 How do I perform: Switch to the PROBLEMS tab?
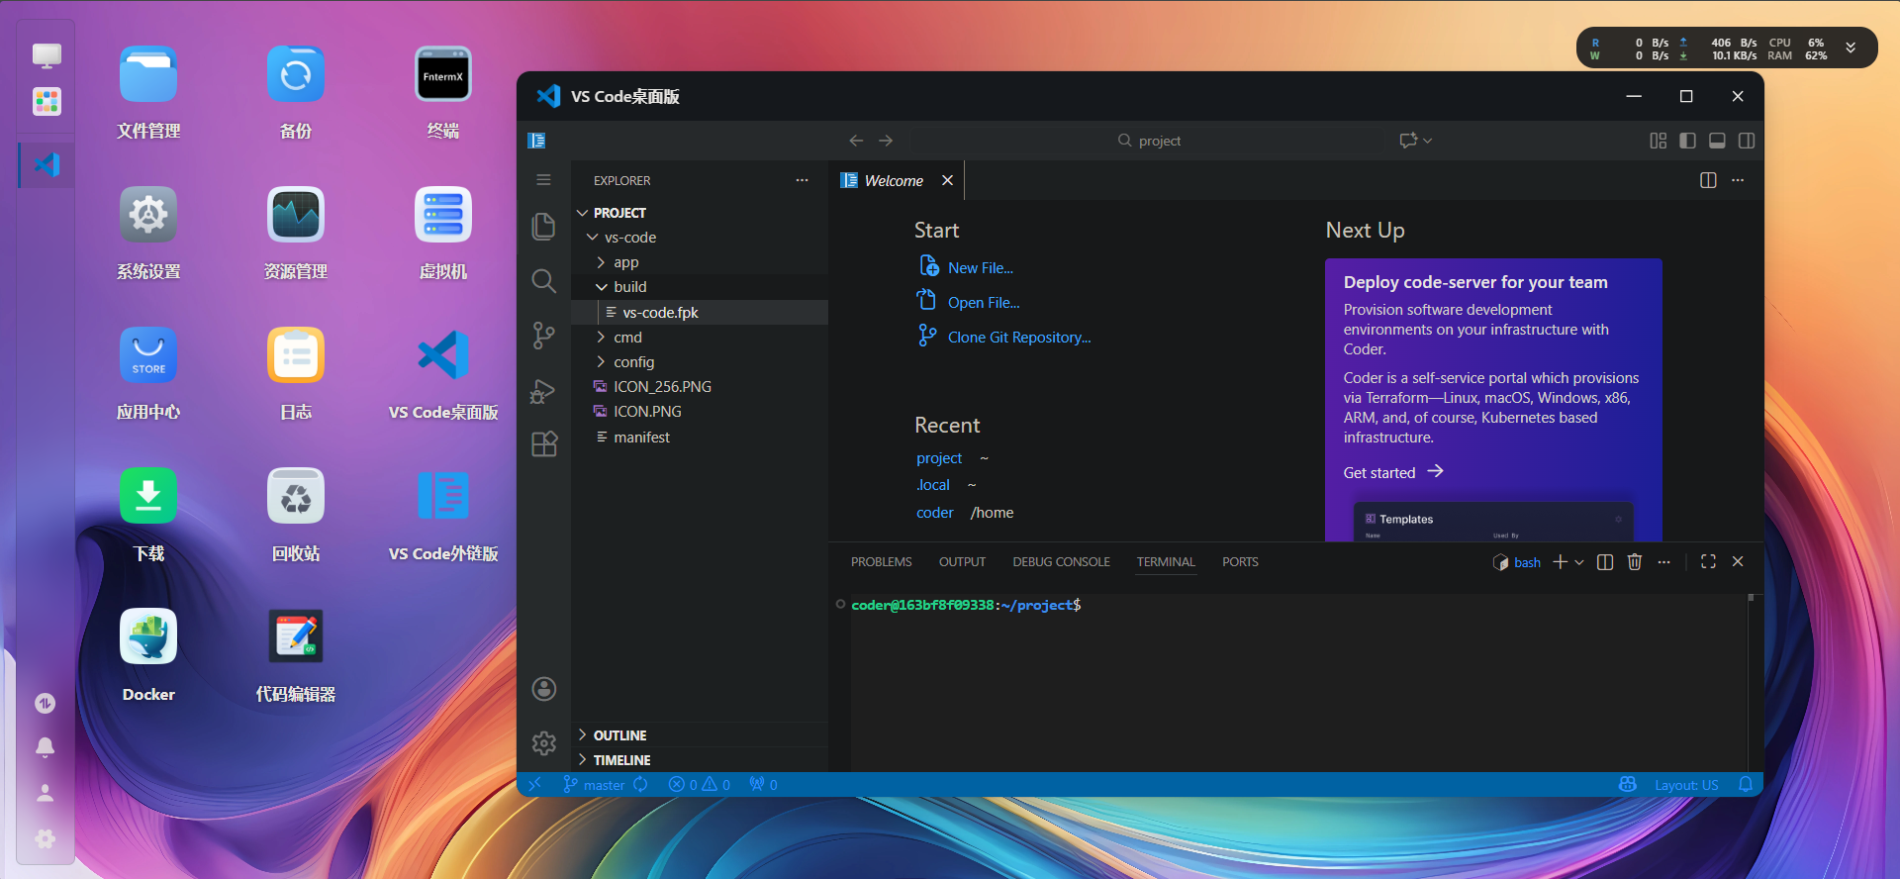click(x=881, y=562)
